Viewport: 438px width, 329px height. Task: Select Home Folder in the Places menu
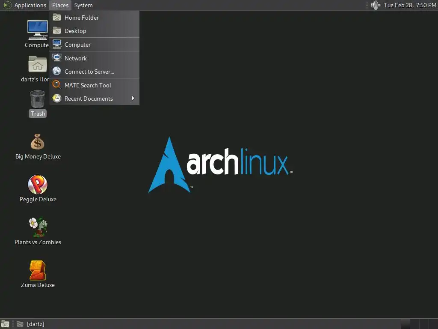[x=95, y=18]
